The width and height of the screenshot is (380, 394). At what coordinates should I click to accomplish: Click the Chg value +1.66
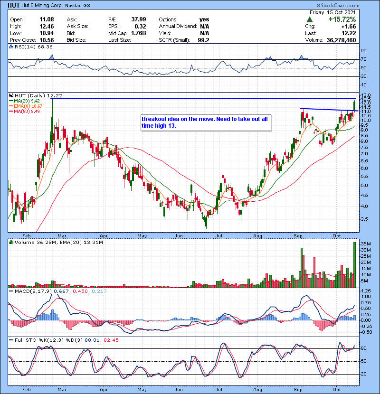(x=349, y=27)
